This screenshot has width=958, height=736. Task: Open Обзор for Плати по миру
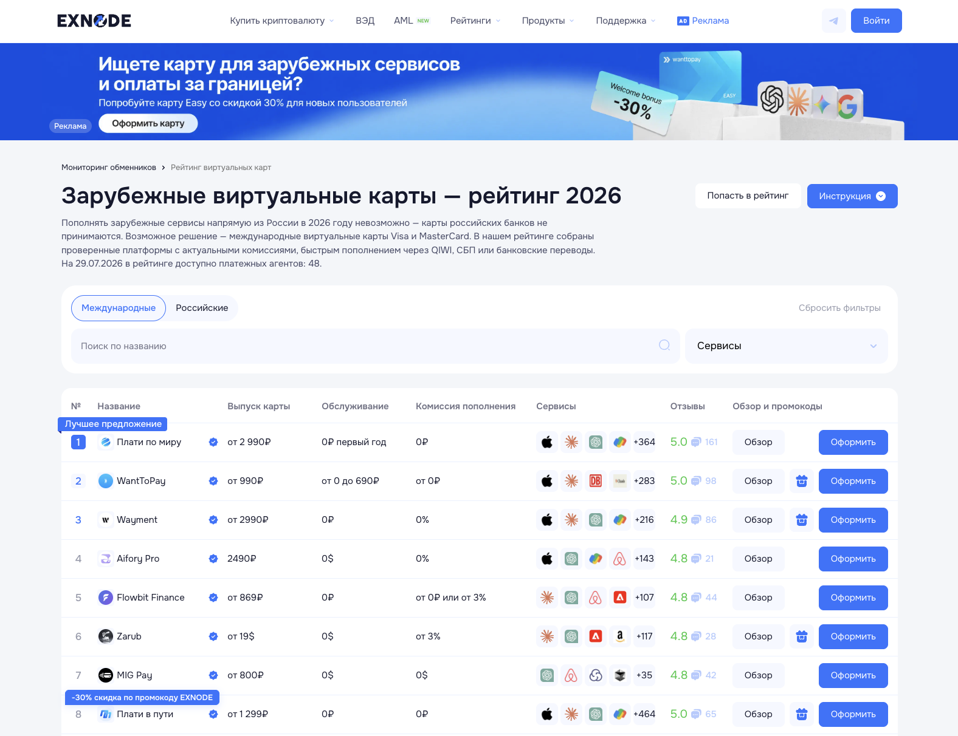coord(758,442)
